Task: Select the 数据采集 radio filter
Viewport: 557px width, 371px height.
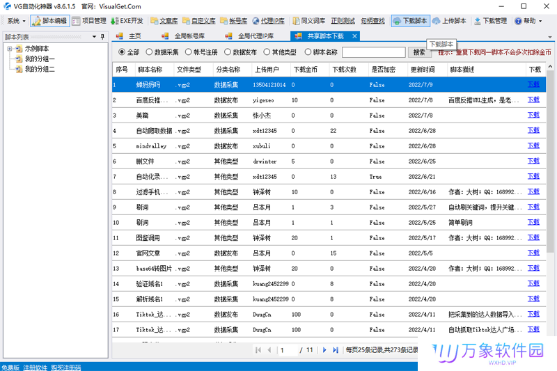Action: tap(162, 52)
